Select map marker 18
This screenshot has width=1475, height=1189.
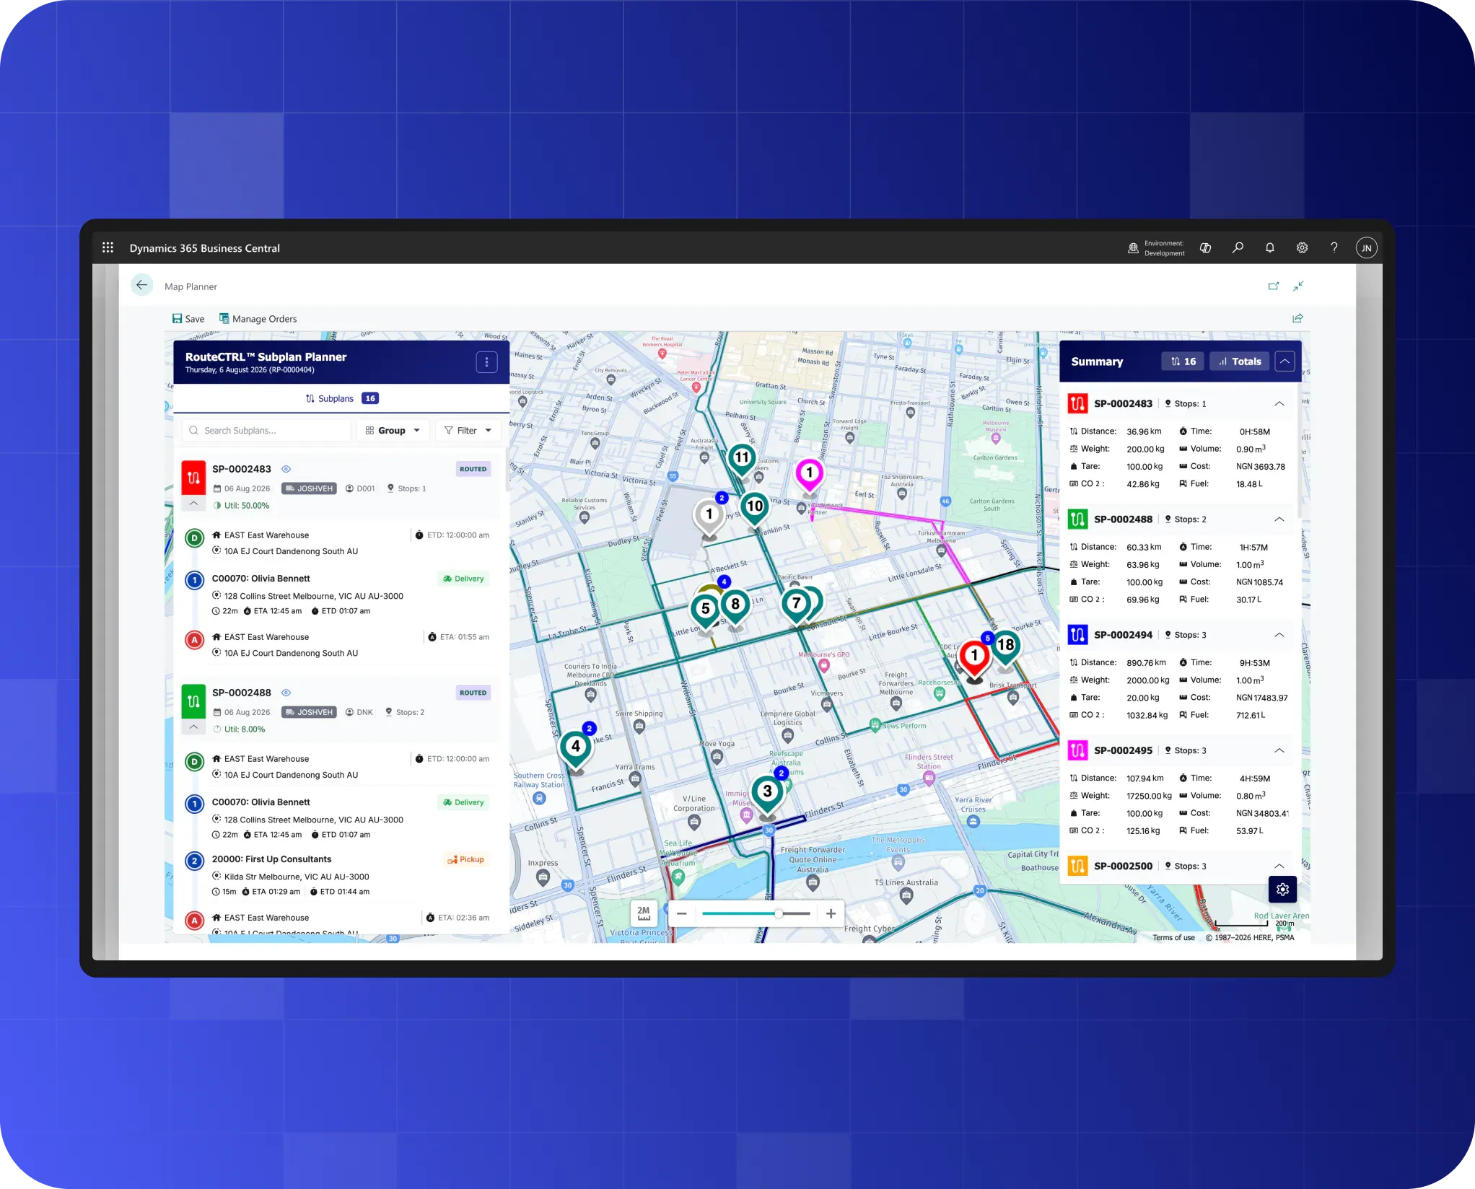(1005, 647)
